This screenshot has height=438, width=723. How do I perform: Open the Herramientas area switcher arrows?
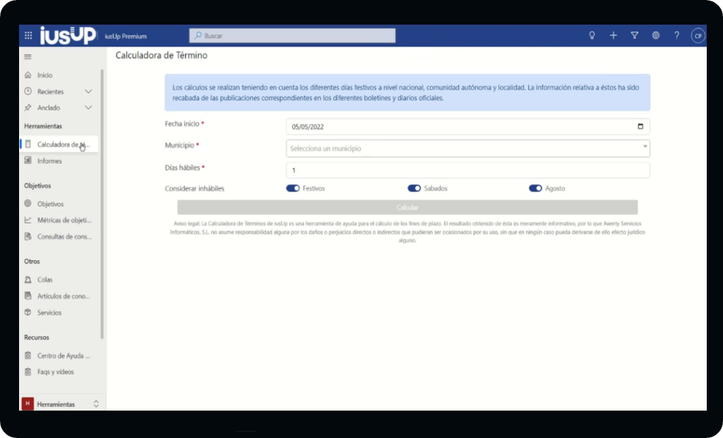click(x=96, y=404)
